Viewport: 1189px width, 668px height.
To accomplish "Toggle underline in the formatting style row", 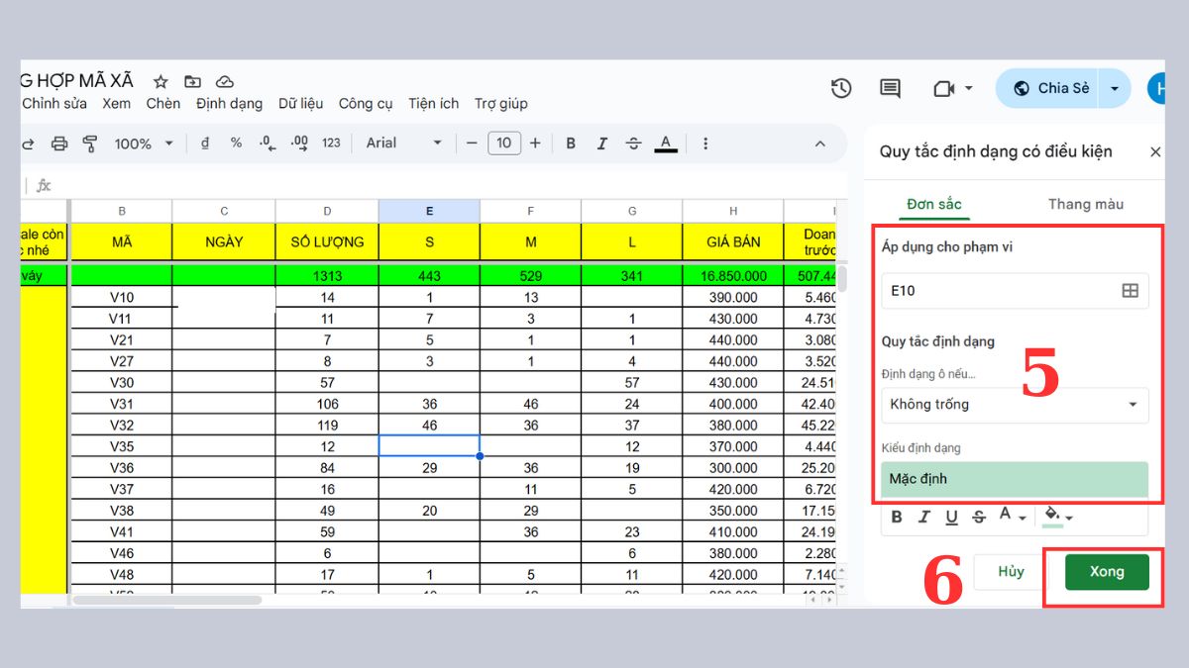I will tap(952, 517).
